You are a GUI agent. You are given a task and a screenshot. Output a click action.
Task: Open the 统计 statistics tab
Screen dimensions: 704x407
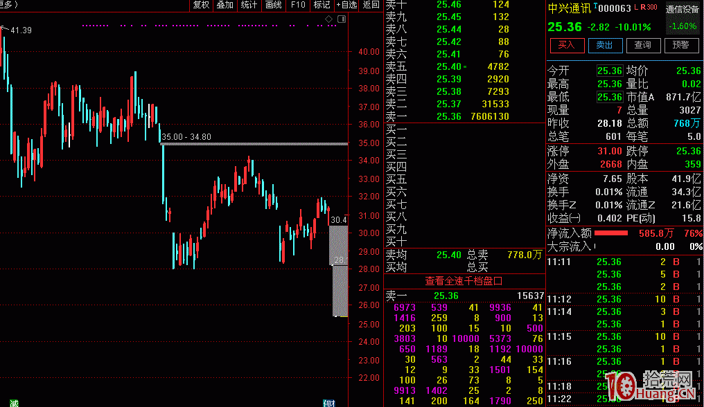(249, 5)
